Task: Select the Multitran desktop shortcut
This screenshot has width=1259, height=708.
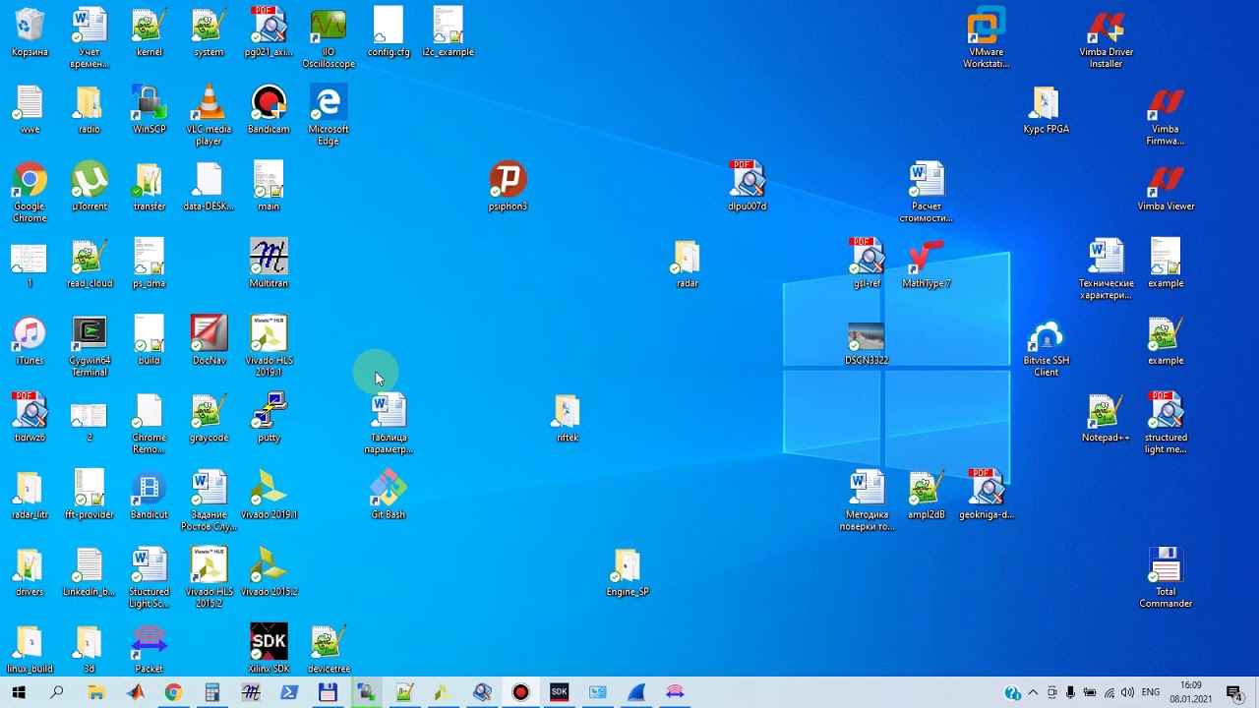Action: tap(269, 263)
